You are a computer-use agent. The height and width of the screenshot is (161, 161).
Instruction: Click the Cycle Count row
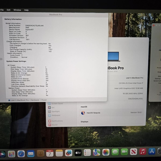click(x=16, y=55)
